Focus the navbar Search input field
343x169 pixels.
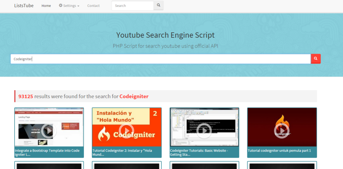point(133,6)
